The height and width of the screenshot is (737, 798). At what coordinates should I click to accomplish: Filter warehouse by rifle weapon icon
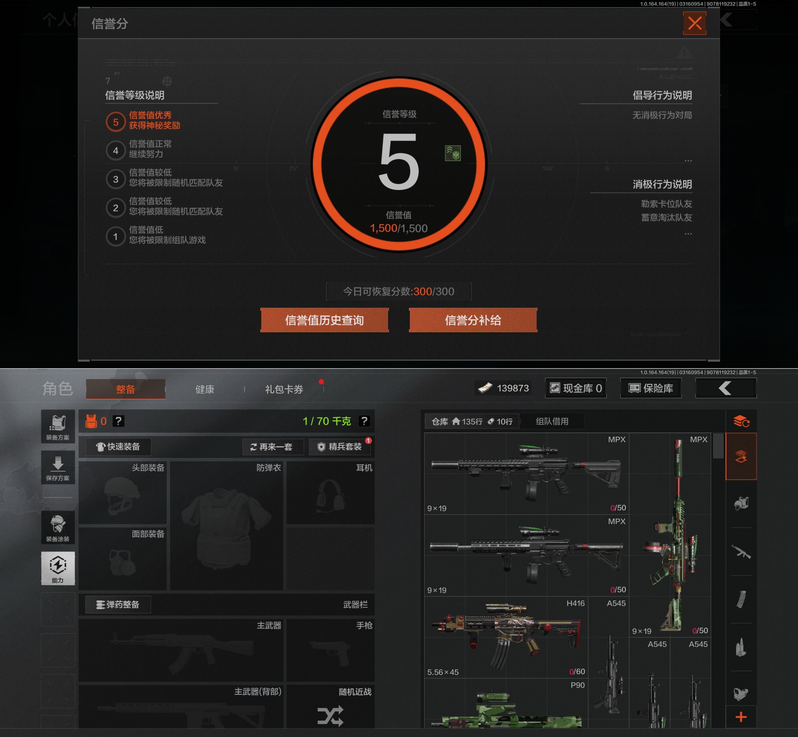(x=741, y=552)
